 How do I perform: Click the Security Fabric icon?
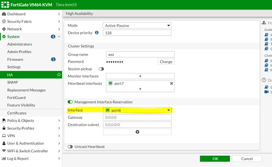4,21
